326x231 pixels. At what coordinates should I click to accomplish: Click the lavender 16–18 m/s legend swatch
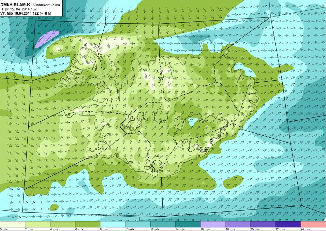(x=213, y=224)
